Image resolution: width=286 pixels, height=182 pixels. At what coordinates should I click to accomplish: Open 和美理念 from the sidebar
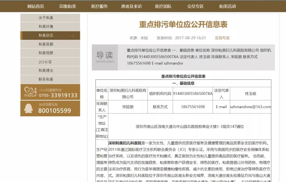tap(46, 70)
